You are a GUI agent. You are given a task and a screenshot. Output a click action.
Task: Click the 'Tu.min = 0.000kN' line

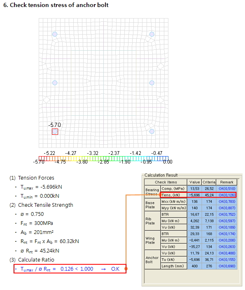coord(40,196)
